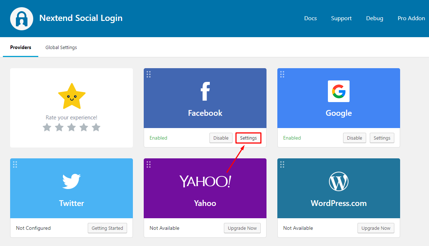
Task: Select the fourth rating star
Action: point(84,127)
